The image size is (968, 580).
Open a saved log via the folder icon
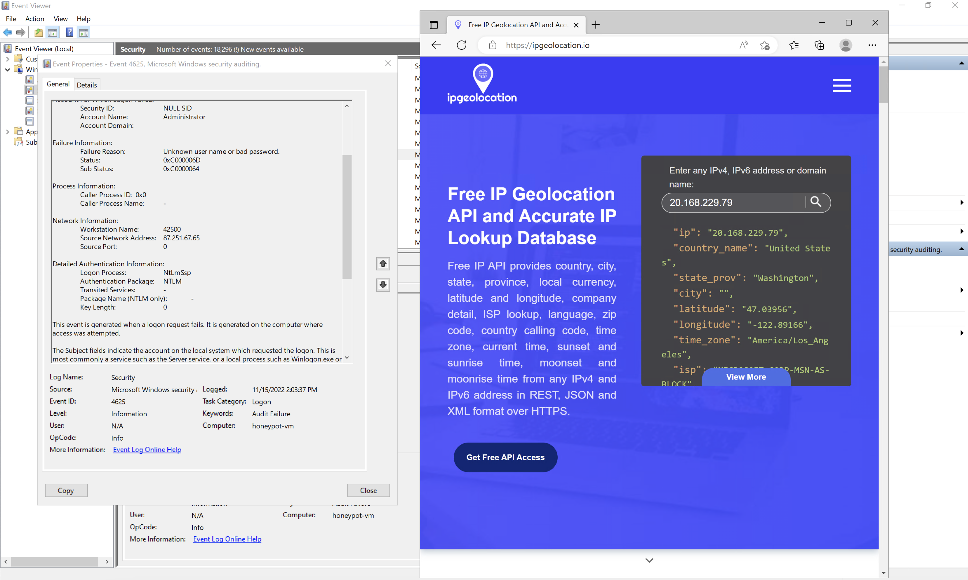38,33
